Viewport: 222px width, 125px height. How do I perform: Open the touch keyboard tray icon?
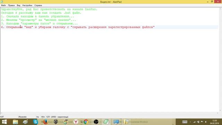[x=185, y=122]
